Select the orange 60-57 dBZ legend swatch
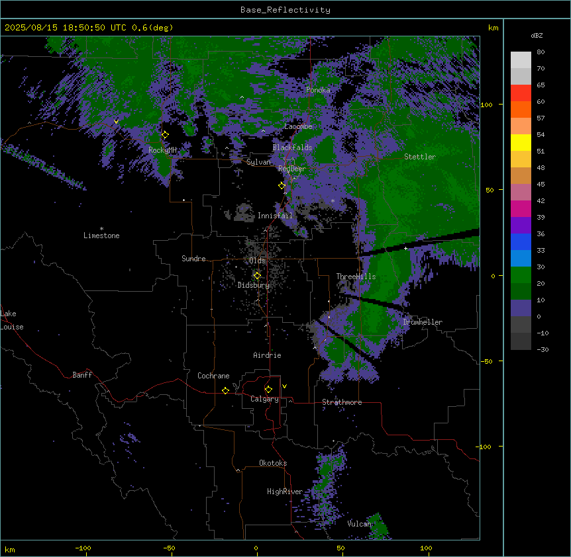 521,110
